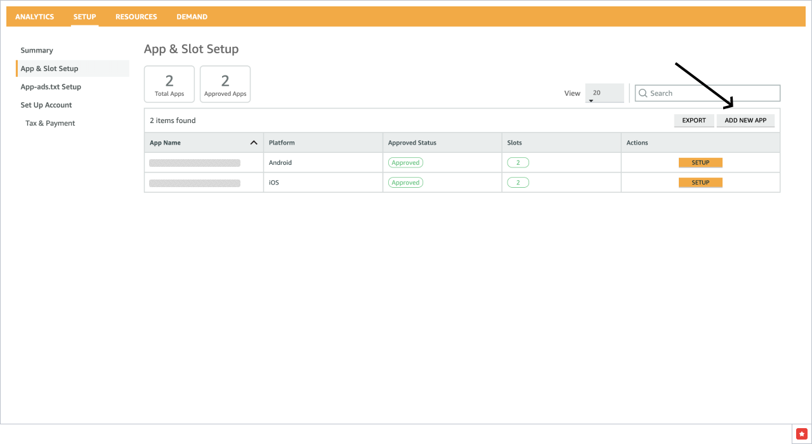Open Summary in the sidebar
812x444 pixels.
(x=37, y=50)
